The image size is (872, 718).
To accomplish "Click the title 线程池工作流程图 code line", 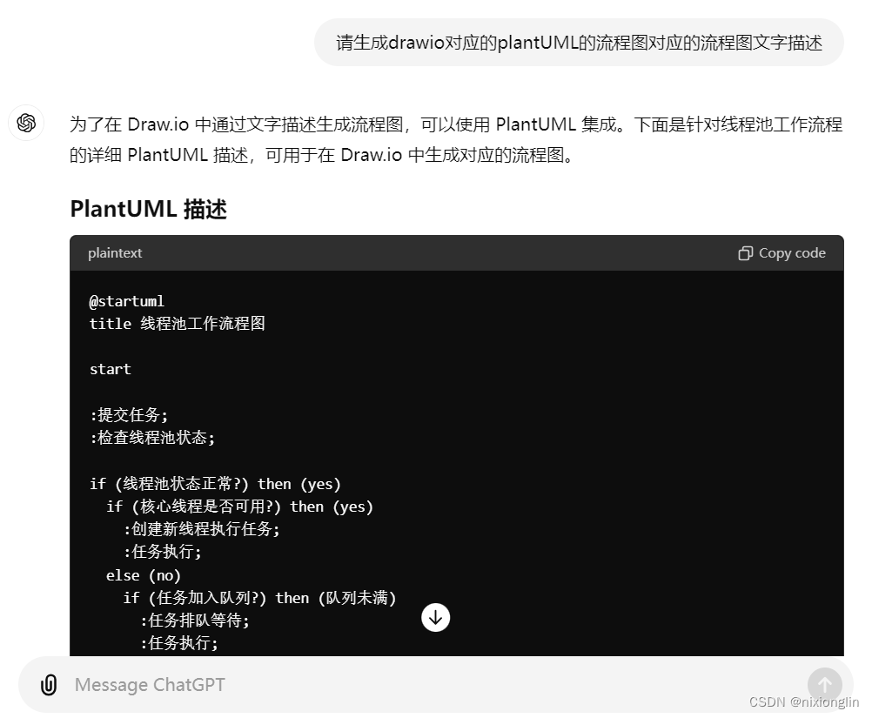I will point(178,324).
